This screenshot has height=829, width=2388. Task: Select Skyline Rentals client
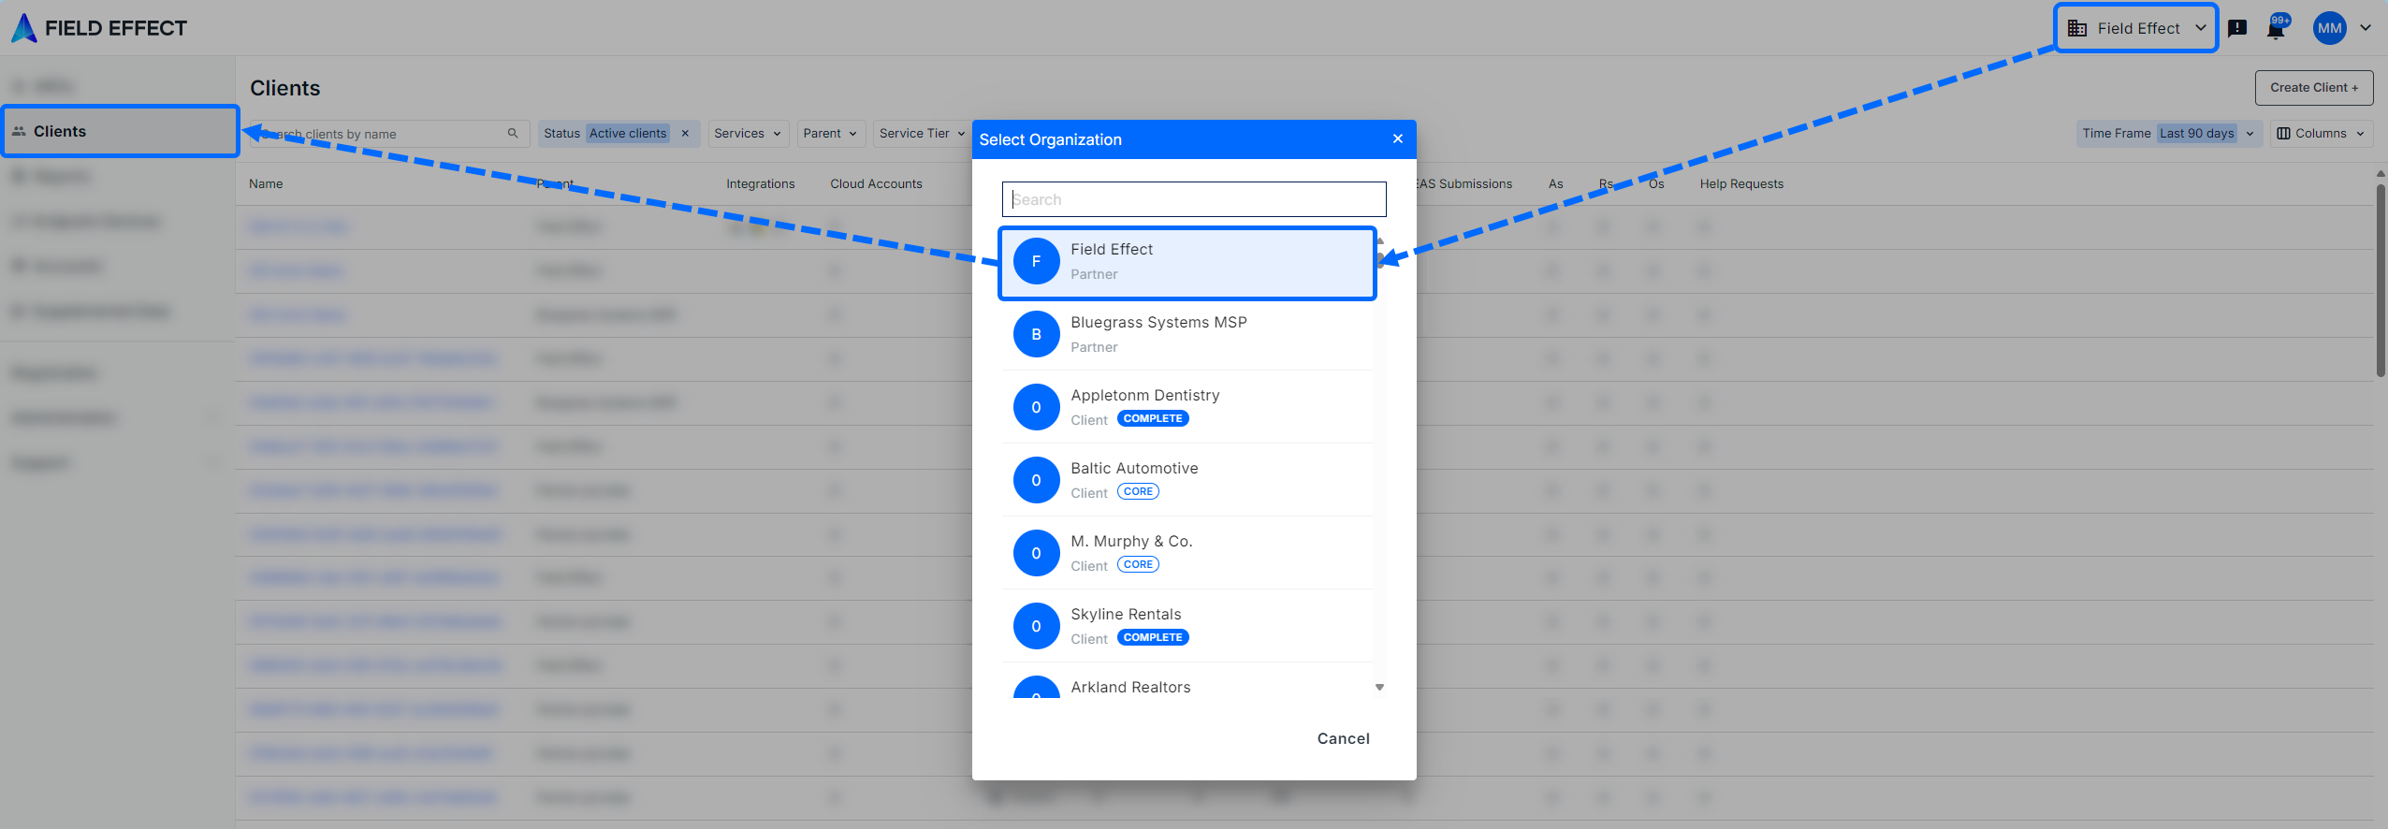coord(1187,626)
